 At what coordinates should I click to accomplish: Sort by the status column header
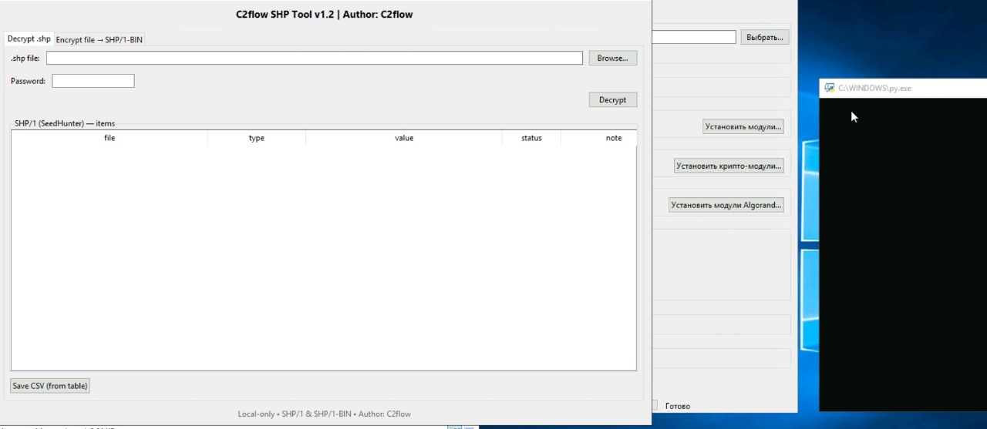coord(531,138)
